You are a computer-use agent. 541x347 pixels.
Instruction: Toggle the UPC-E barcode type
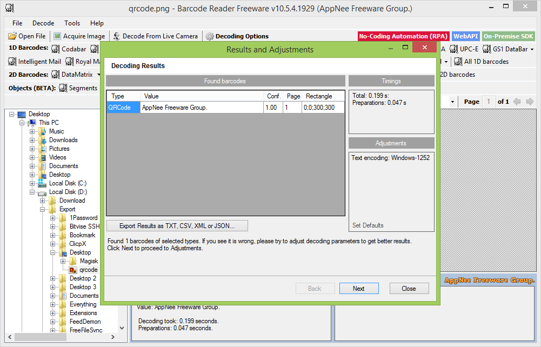464,49
